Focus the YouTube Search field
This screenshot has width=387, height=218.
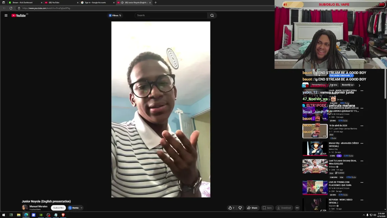171,15
